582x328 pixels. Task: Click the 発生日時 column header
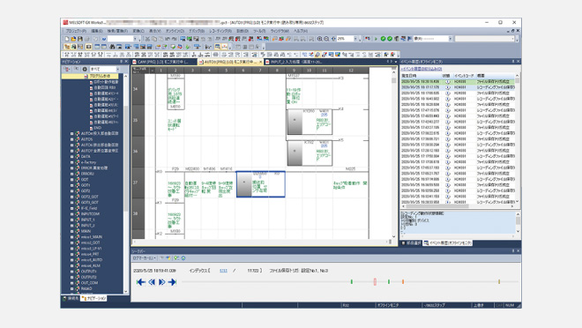click(421, 75)
